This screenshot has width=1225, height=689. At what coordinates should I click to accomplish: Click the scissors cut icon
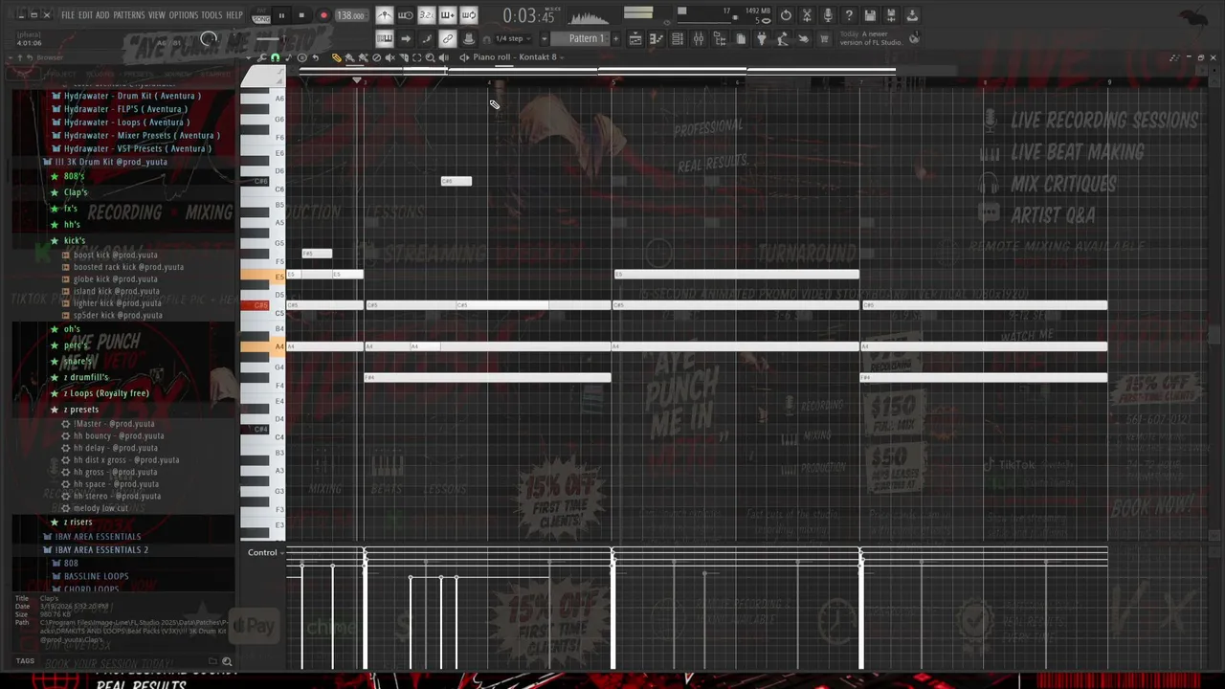807,15
